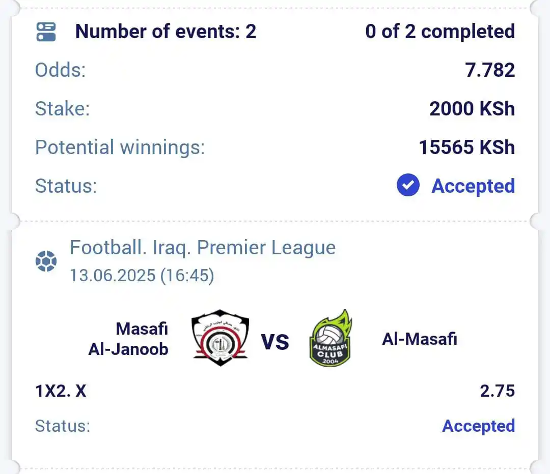Click the match date 13.06.2025 (16:45)
This screenshot has width=550, height=474.
point(142,275)
